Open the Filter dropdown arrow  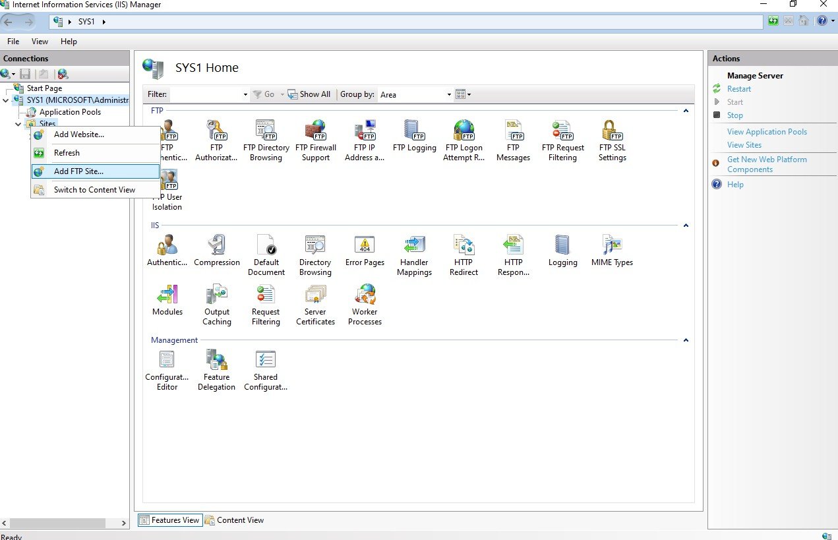point(245,94)
